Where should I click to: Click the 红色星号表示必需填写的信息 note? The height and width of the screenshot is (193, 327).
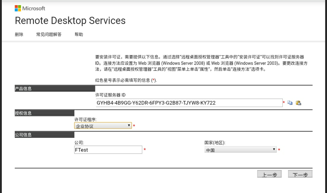(126, 80)
